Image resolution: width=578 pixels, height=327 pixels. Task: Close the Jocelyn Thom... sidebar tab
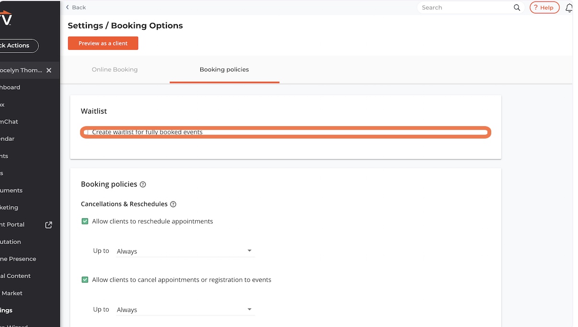click(x=49, y=70)
